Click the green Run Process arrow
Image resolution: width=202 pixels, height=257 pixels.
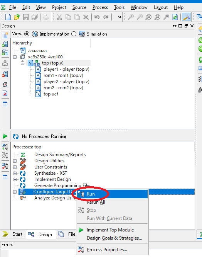[x=5, y=136]
